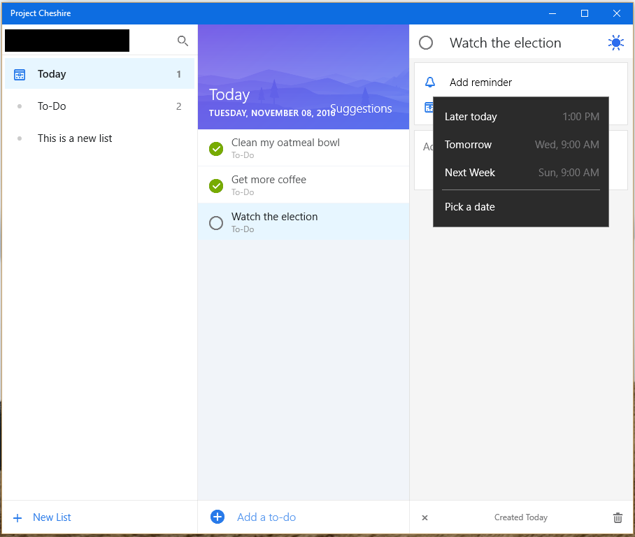This screenshot has height=537, width=635.
Task: Click the reminder bell icon
Action: point(430,83)
